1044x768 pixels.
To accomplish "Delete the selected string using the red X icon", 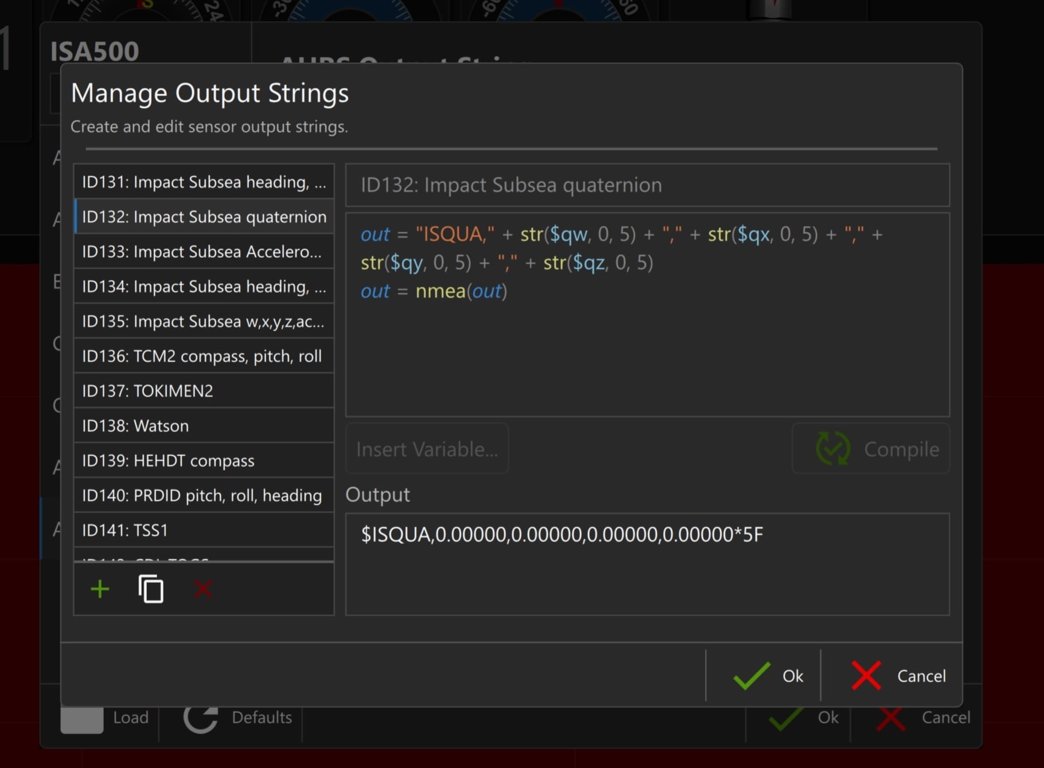I will tap(203, 589).
